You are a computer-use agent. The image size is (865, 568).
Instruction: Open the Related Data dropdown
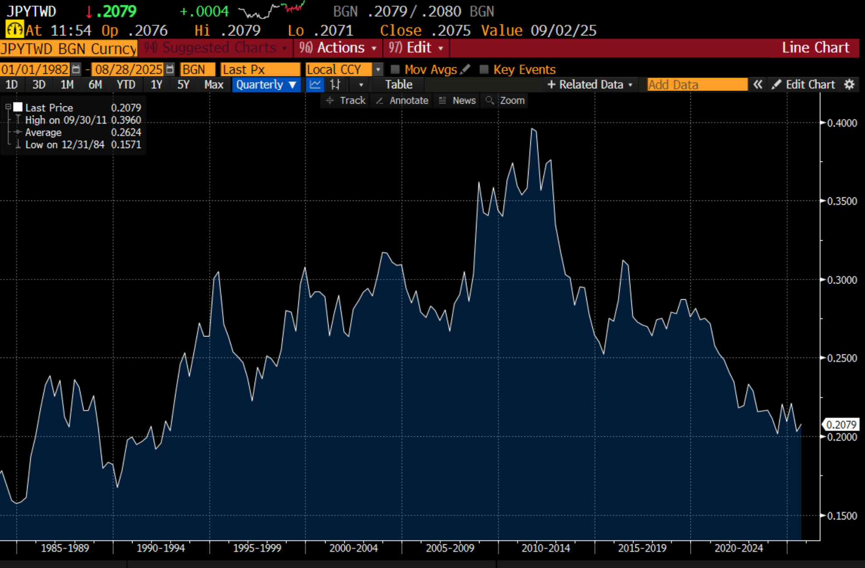click(590, 84)
